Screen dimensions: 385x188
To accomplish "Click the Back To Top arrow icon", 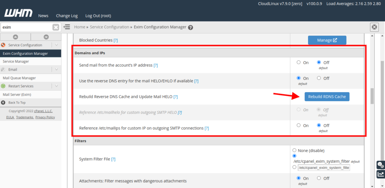I will [3, 102].
